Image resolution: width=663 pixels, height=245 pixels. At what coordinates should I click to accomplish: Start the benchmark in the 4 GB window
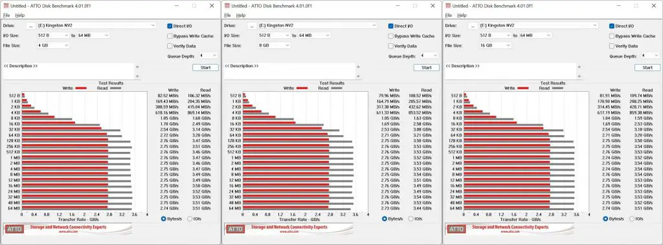pos(205,68)
